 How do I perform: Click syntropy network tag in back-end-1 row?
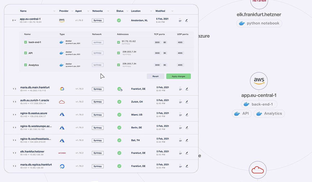[x=97, y=42]
